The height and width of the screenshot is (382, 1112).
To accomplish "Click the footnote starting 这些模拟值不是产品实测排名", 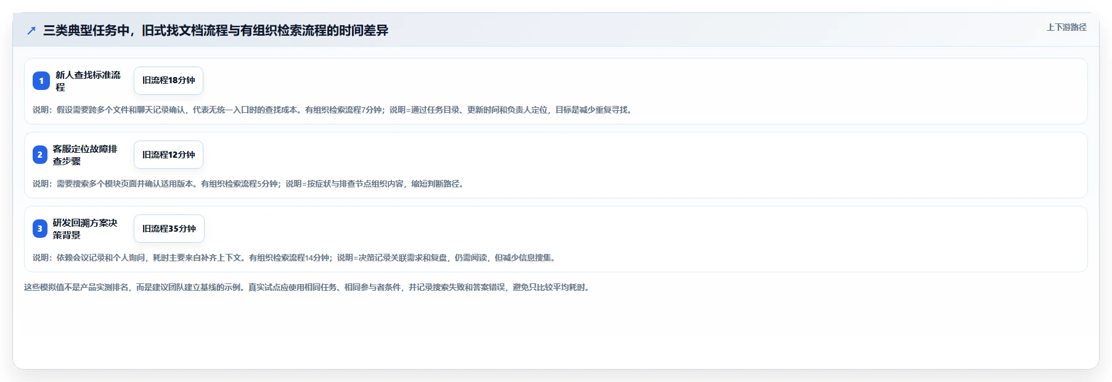I will 308,287.
